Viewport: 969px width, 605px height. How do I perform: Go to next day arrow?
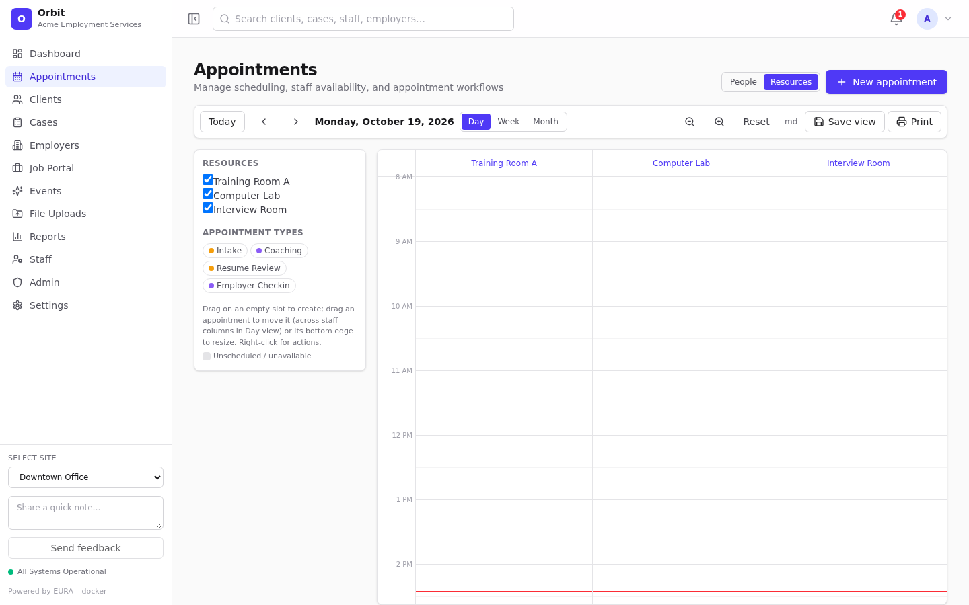click(x=295, y=122)
